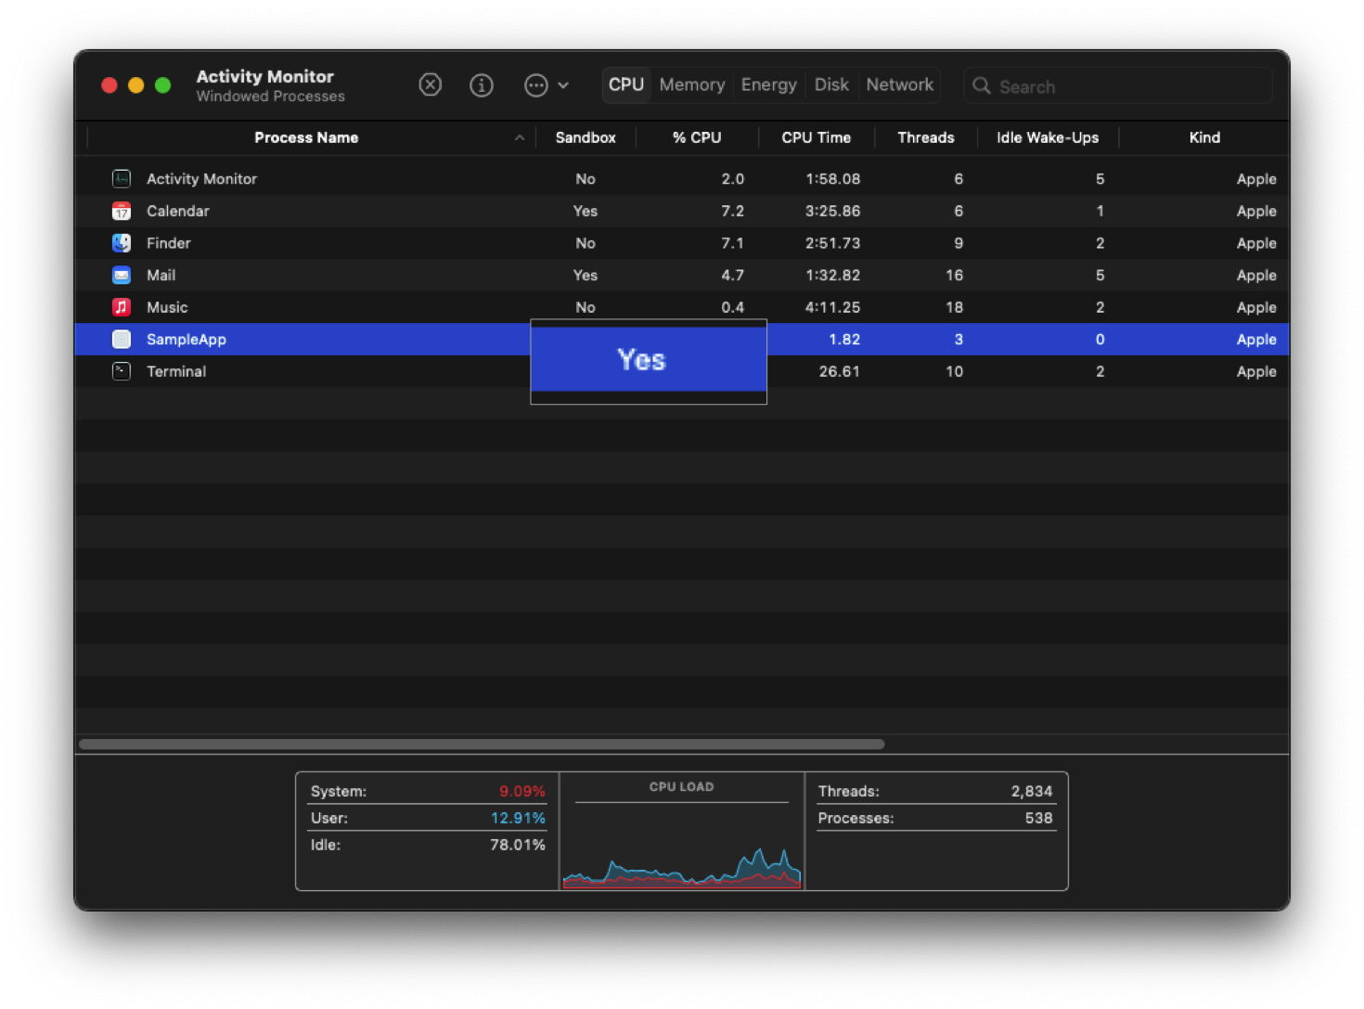Sort by Kind column header
This screenshot has height=1009, width=1364.
click(x=1204, y=137)
